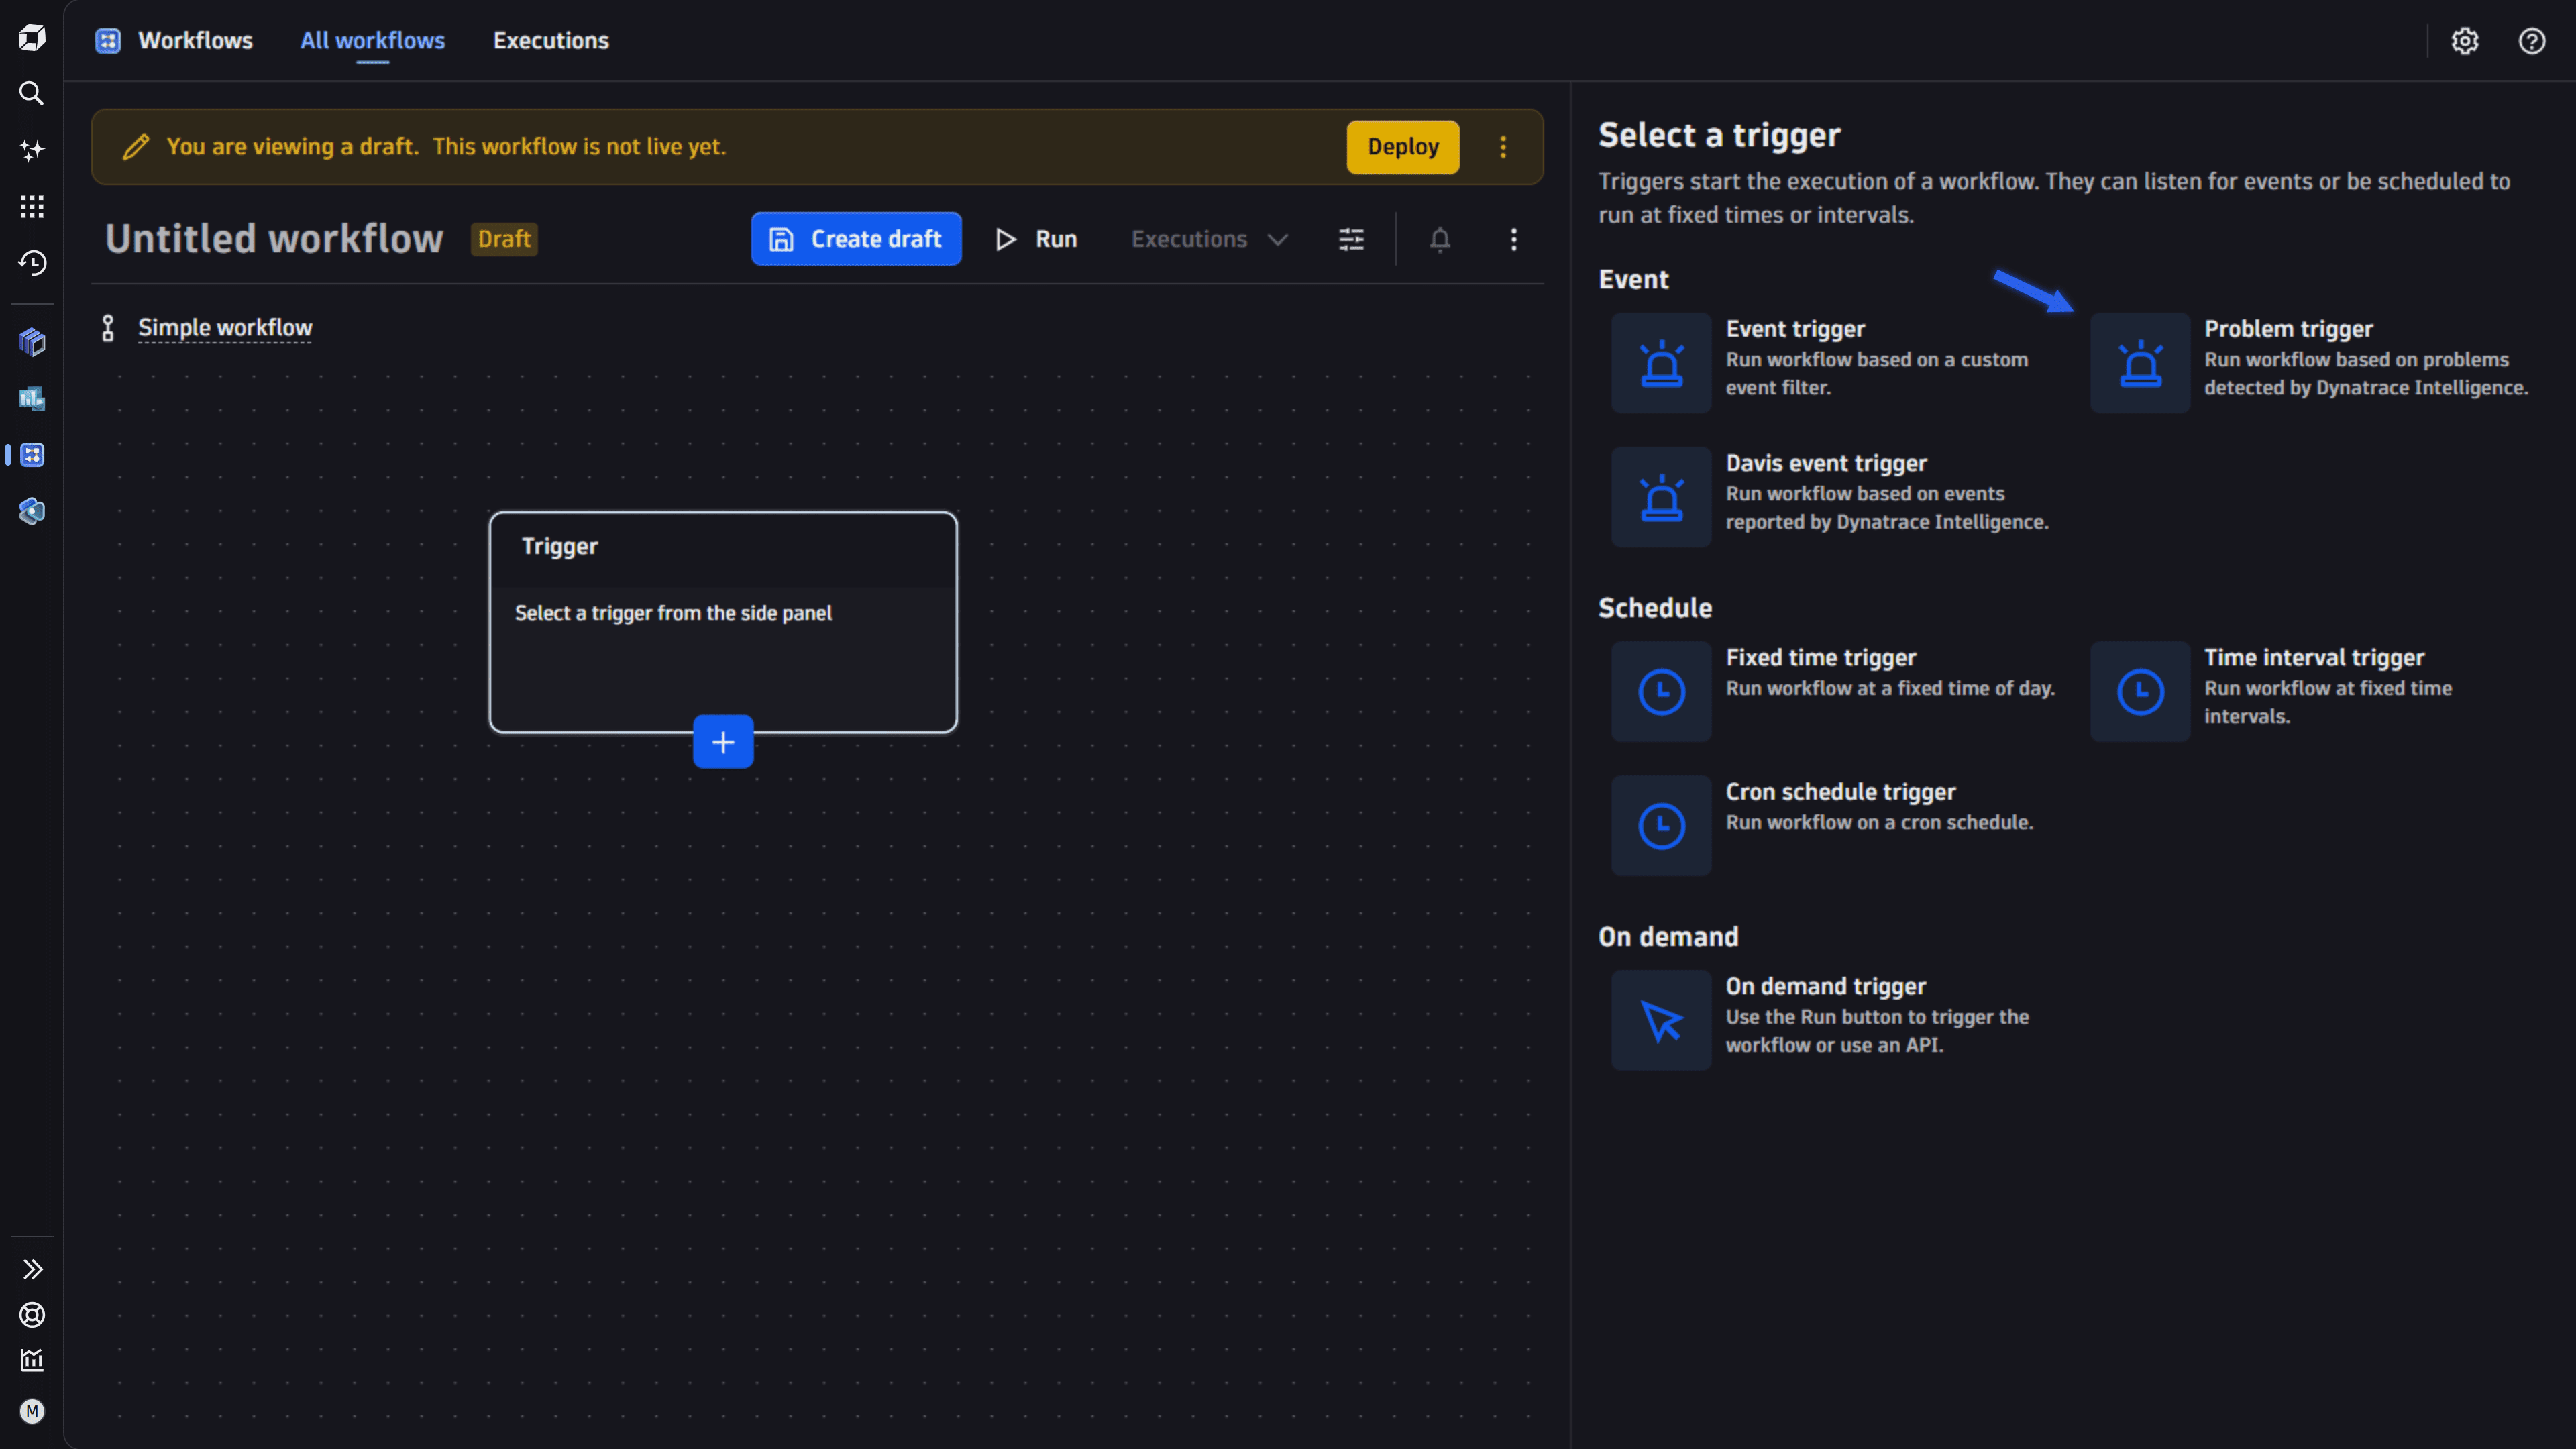Switch to the Executions tab
This screenshot has width=2576, height=1449.
551,41
